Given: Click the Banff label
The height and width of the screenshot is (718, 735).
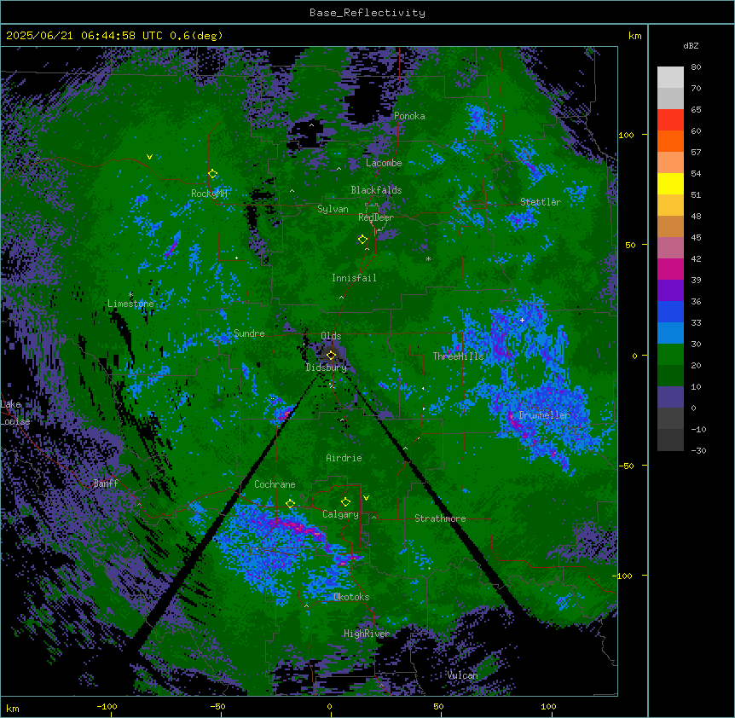Looking at the screenshot, I should (x=106, y=483).
